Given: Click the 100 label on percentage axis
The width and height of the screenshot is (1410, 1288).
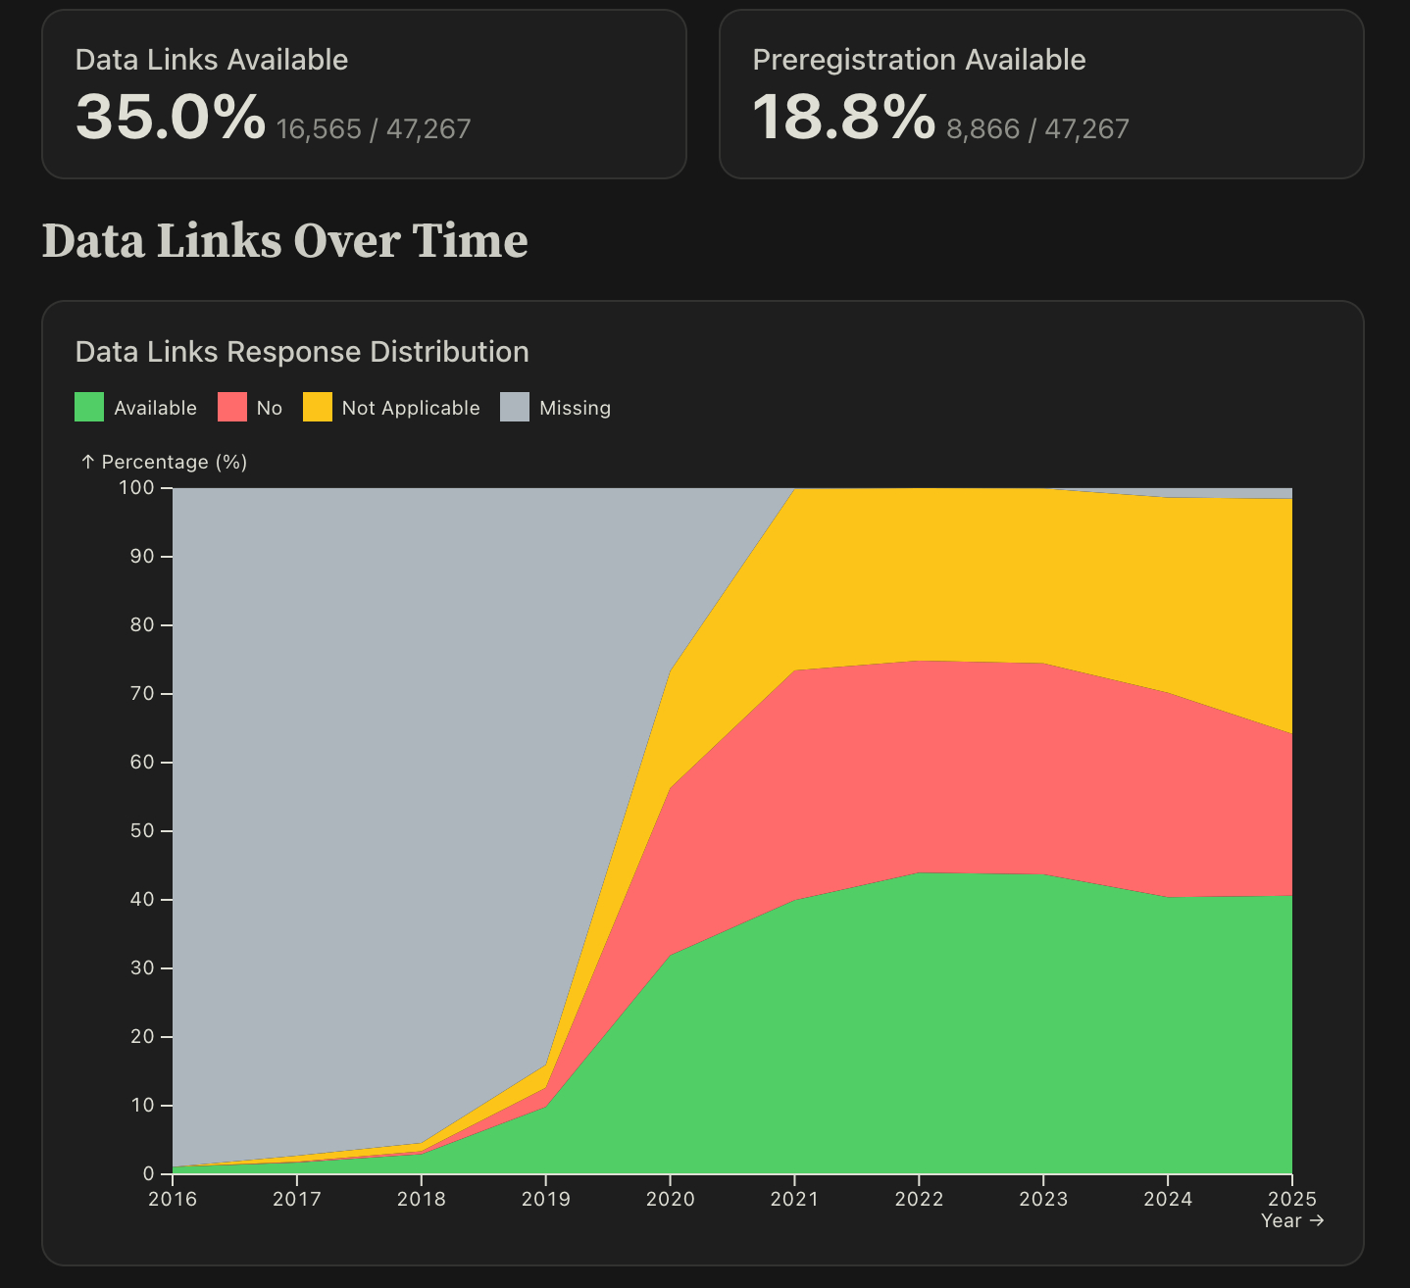Looking at the screenshot, I should [137, 487].
